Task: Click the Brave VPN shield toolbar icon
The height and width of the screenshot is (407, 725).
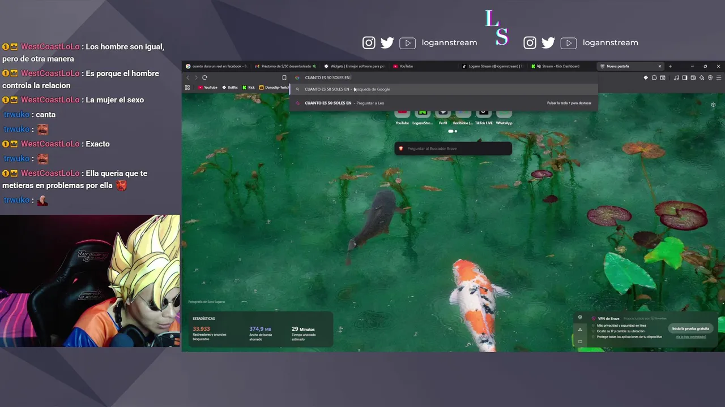Action: (710, 77)
